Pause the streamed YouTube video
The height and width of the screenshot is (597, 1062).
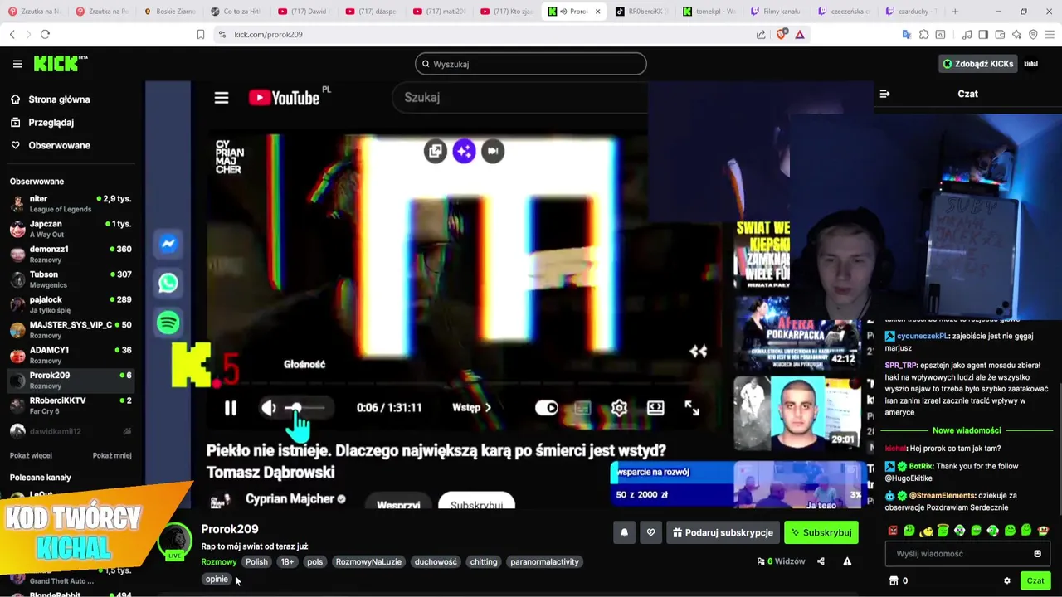(x=231, y=408)
